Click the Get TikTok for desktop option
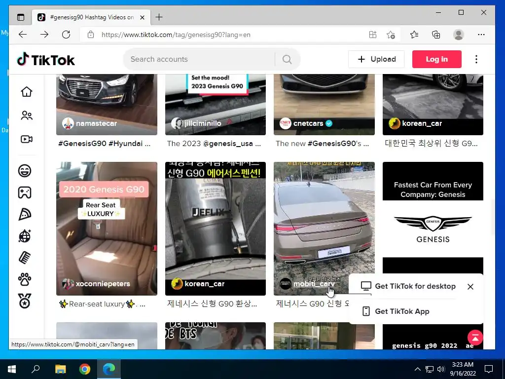This screenshot has width=505, height=379. click(408, 286)
